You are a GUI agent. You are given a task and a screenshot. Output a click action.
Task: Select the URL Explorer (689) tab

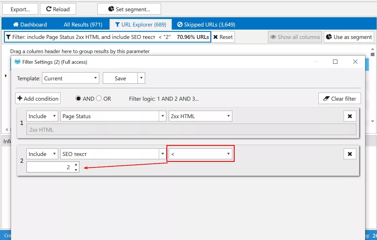point(141,25)
